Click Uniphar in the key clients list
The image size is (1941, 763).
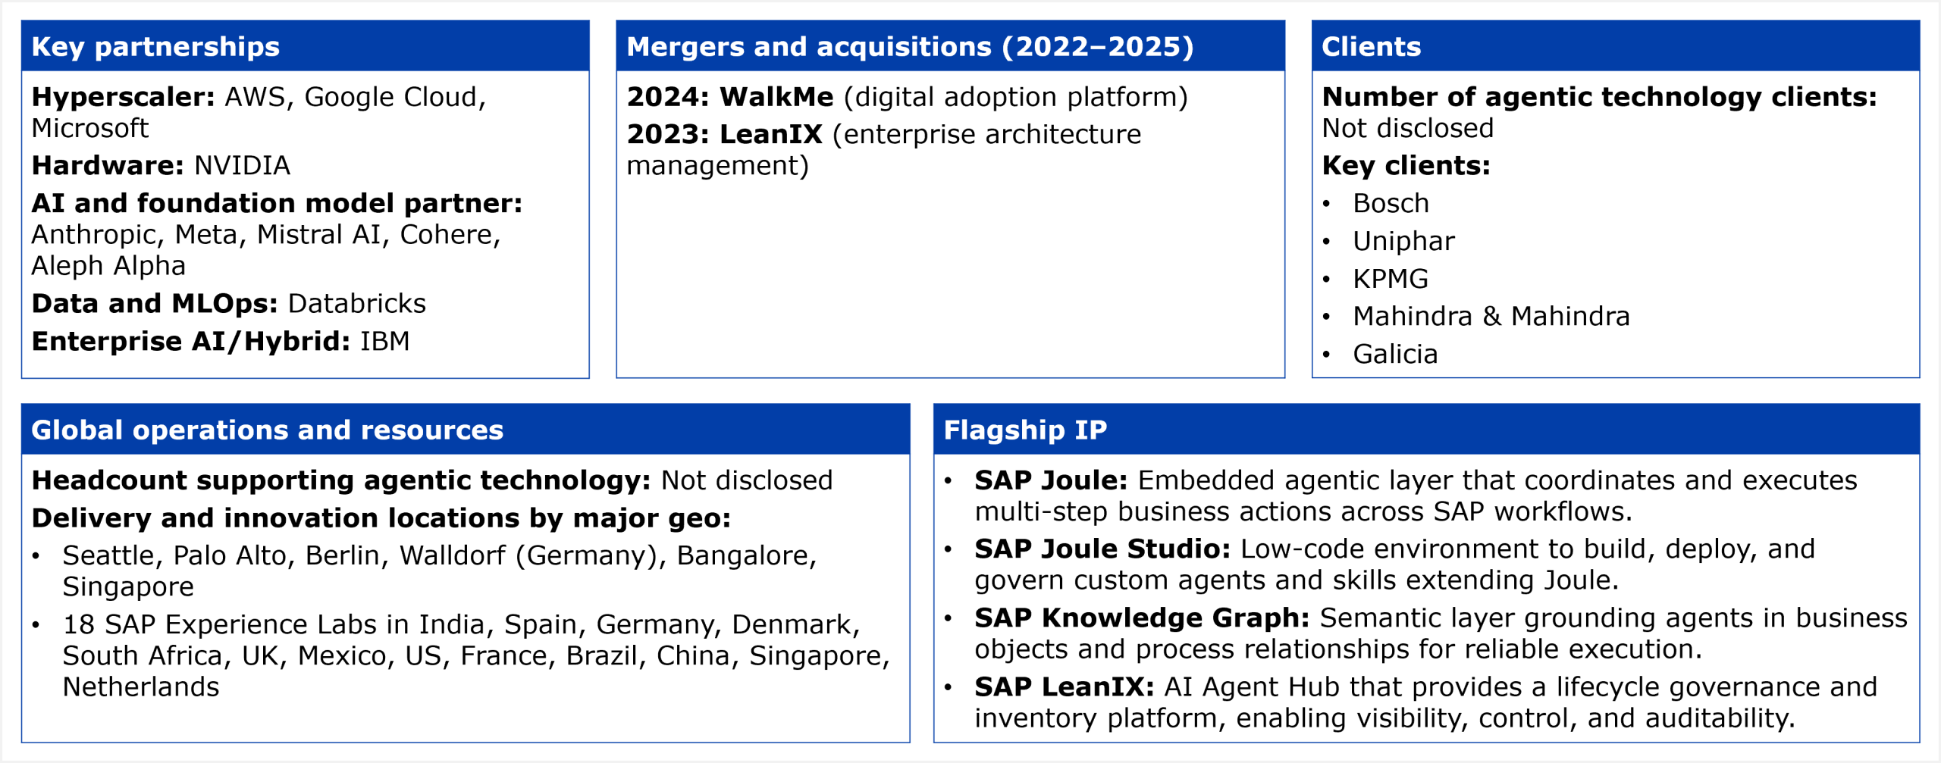coord(1403,241)
